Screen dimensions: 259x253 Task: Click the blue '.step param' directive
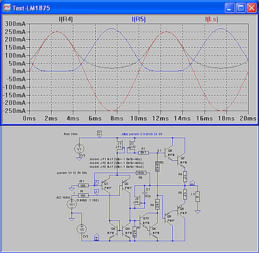pyautogui.click(x=141, y=134)
